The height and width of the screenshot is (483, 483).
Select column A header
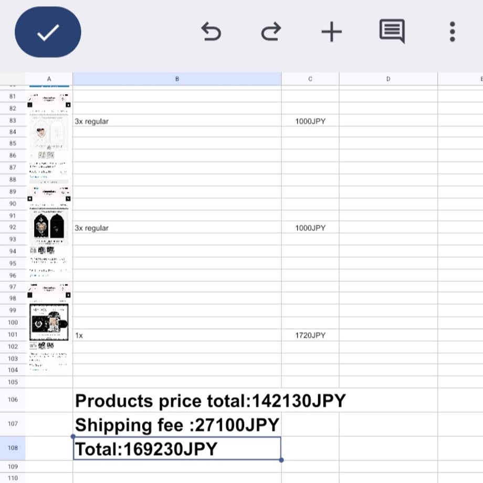point(49,79)
